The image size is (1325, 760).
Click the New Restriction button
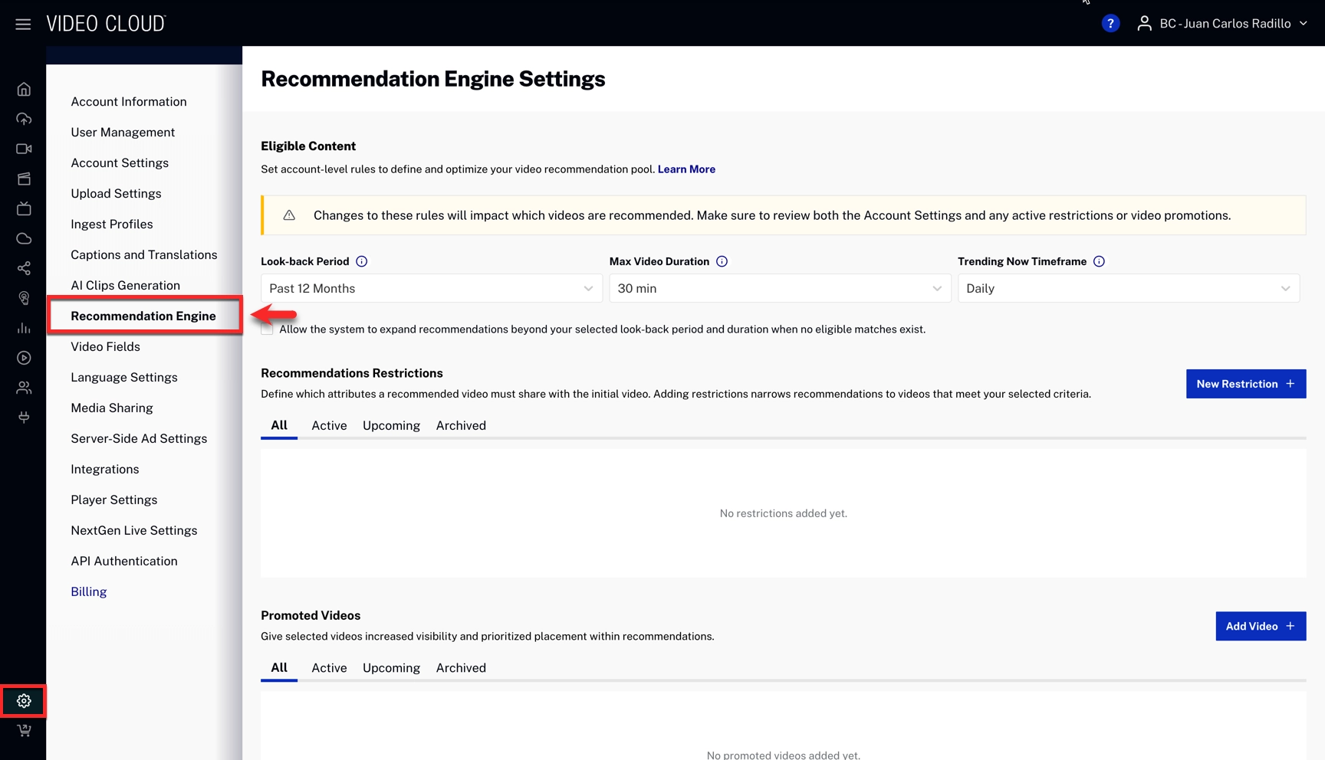pyautogui.click(x=1245, y=384)
